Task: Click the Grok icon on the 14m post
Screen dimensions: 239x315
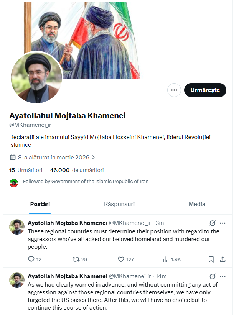Action: pos(213,276)
